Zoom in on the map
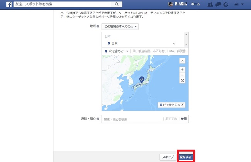Screen dimensions: 251x162 click(182, 70)
